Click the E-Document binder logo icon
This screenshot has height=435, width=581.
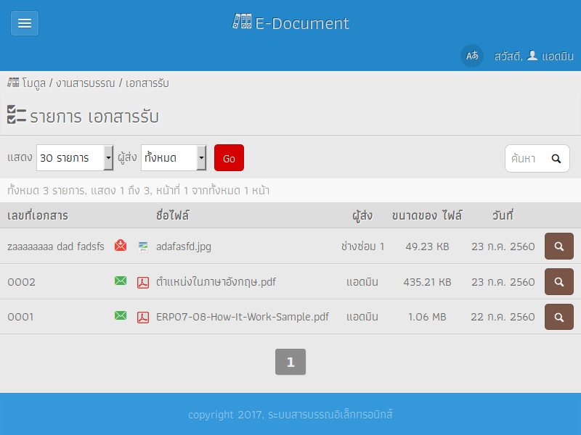click(242, 22)
